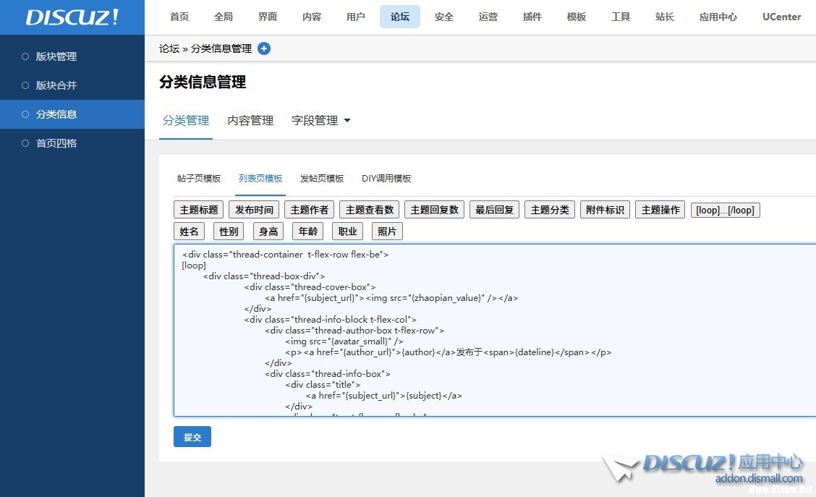Image resolution: width=816 pixels, height=497 pixels.
Task: Click the plus icon beside 分类信息管理 breadcrumb
Action: [264, 48]
